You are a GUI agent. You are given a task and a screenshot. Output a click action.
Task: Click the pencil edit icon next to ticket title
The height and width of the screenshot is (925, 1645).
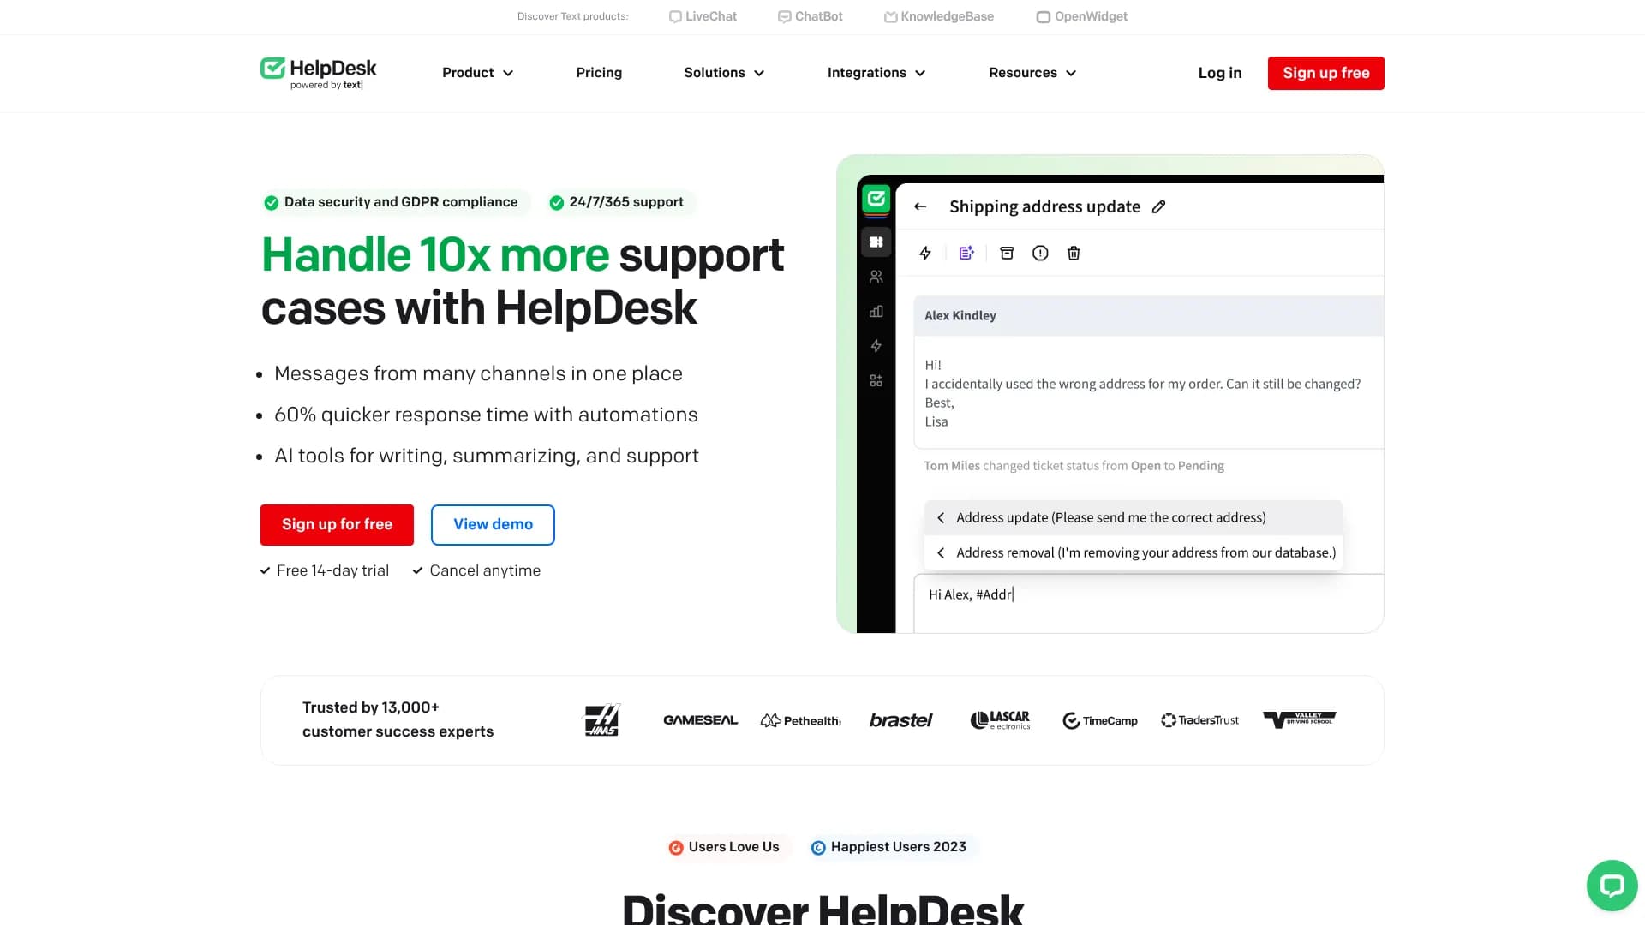click(1158, 206)
